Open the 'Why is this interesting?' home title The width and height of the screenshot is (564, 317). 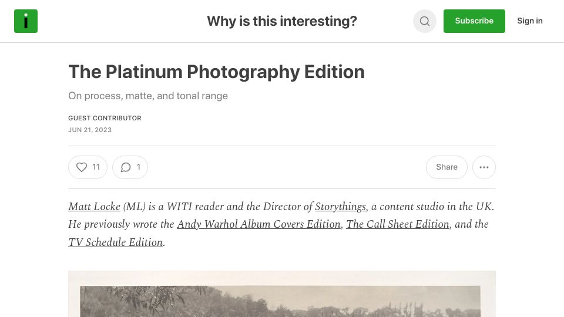[x=281, y=21]
